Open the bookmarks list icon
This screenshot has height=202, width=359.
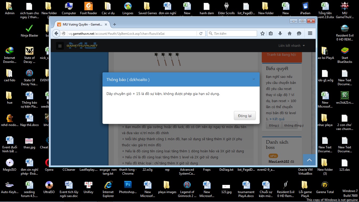pos(271,33)
